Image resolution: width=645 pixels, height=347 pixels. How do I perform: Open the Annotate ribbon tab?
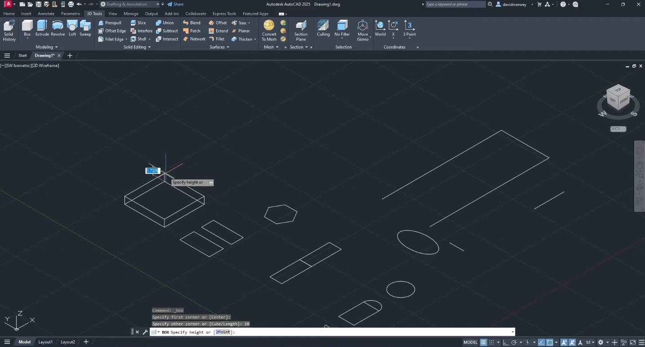[46, 13]
